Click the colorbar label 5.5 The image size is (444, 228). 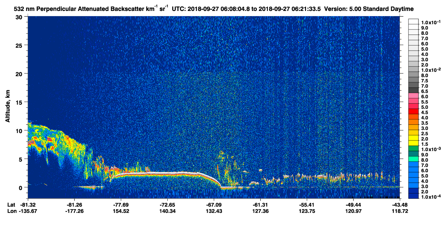(425, 102)
